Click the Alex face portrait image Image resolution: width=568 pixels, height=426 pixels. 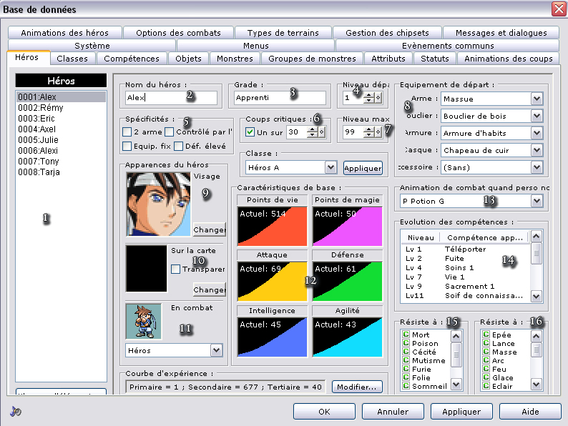[158, 204]
